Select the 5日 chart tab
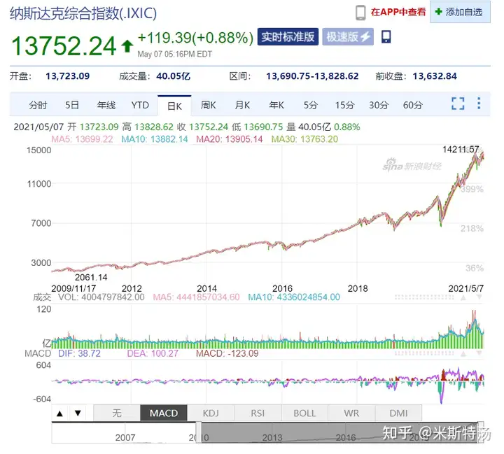The width and height of the screenshot is (504, 454). (x=72, y=105)
